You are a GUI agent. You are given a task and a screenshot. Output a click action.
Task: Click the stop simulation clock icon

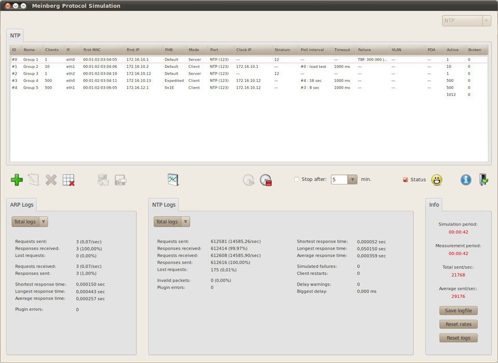[266, 180]
